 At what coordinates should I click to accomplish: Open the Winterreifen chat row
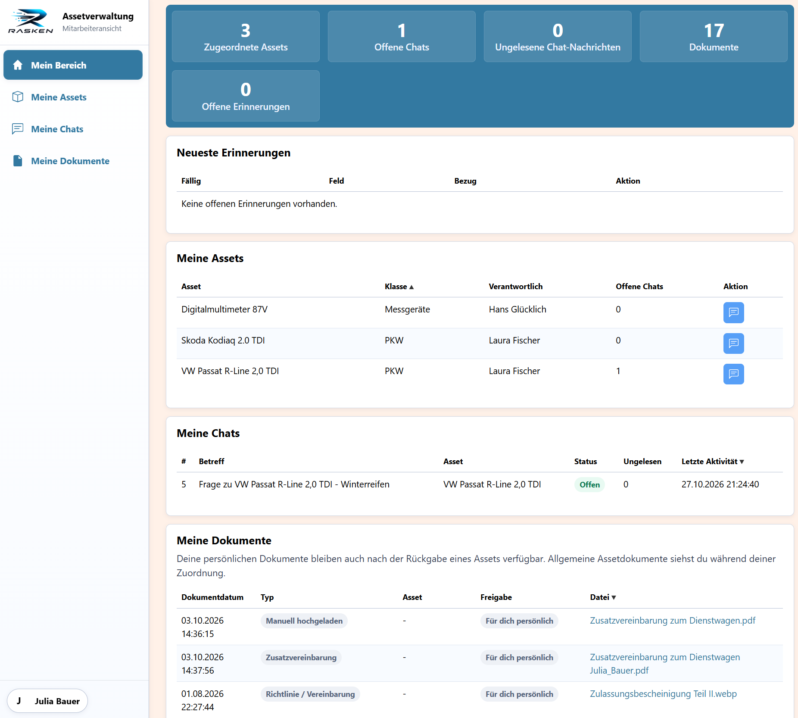coord(480,484)
